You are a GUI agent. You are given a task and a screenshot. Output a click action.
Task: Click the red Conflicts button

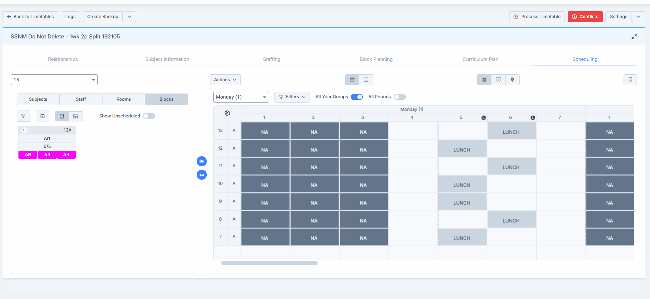585,17
